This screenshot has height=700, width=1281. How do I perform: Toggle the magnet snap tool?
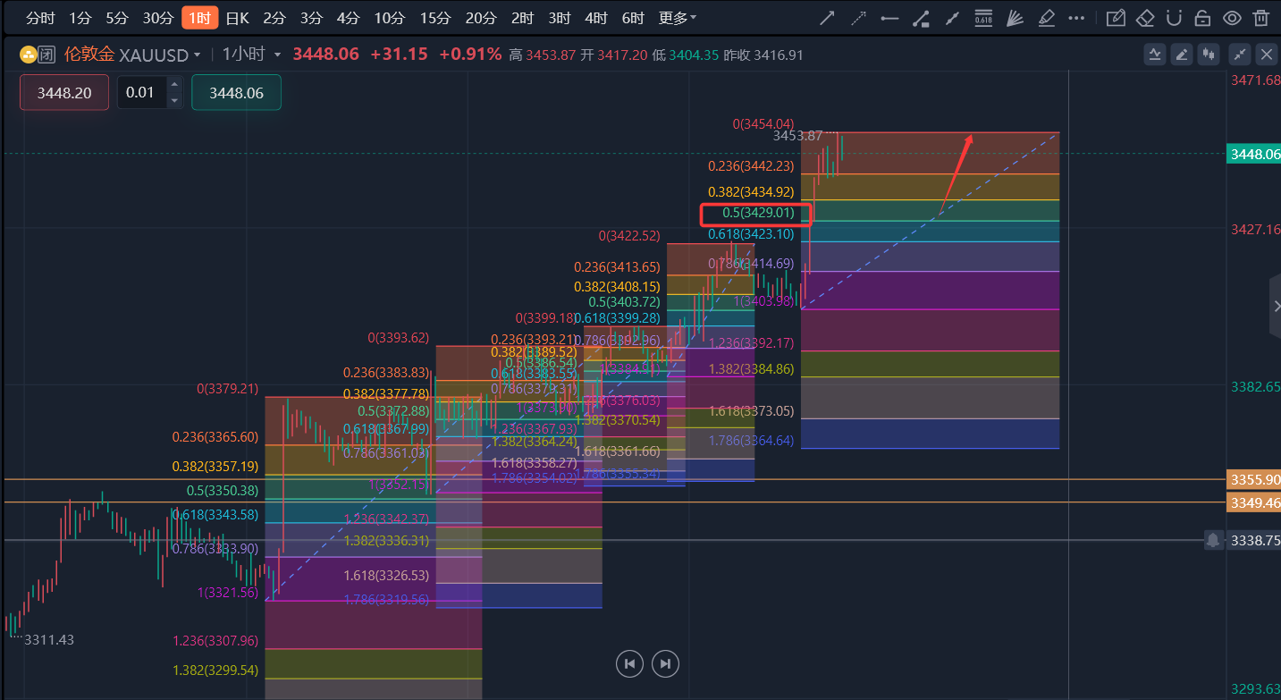point(1175,18)
